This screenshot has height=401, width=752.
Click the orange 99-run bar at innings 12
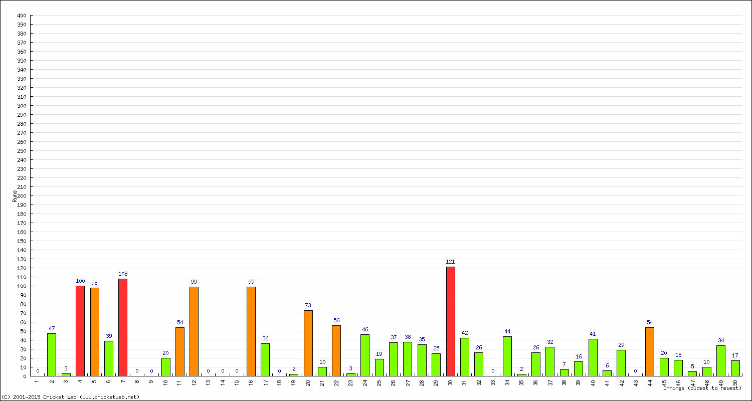coord(194,331)
